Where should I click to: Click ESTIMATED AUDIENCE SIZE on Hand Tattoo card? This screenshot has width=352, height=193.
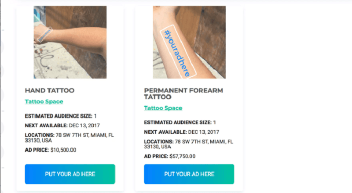point(59,116)
